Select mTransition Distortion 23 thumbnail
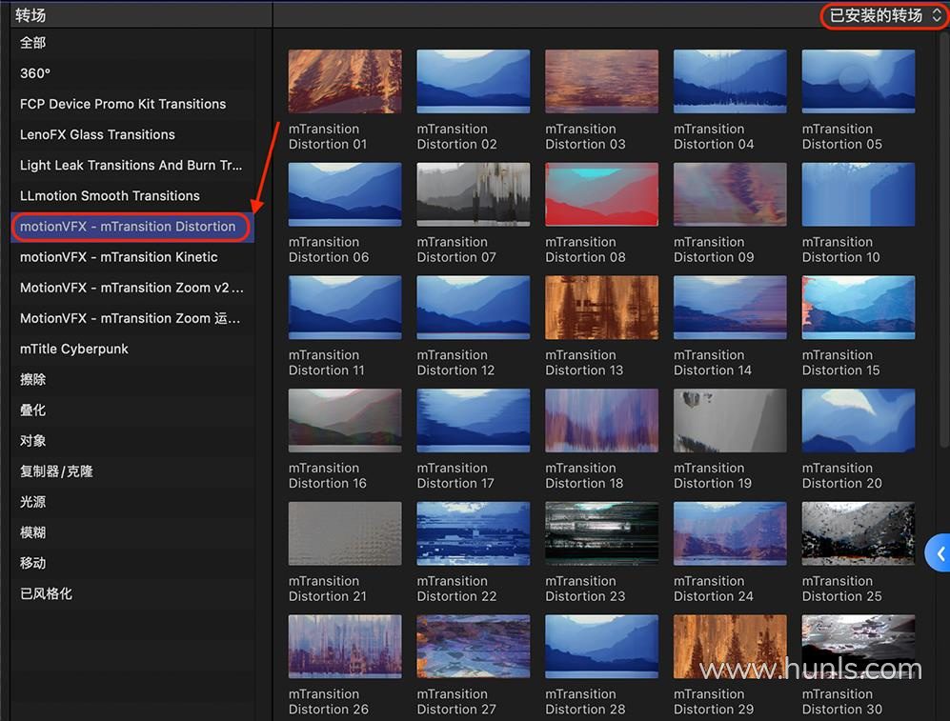Image resolution: width=950 pixels, height=721 pixels. [x=601, y=533]
